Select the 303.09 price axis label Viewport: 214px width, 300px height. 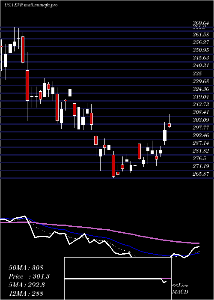tap(200, 120)
